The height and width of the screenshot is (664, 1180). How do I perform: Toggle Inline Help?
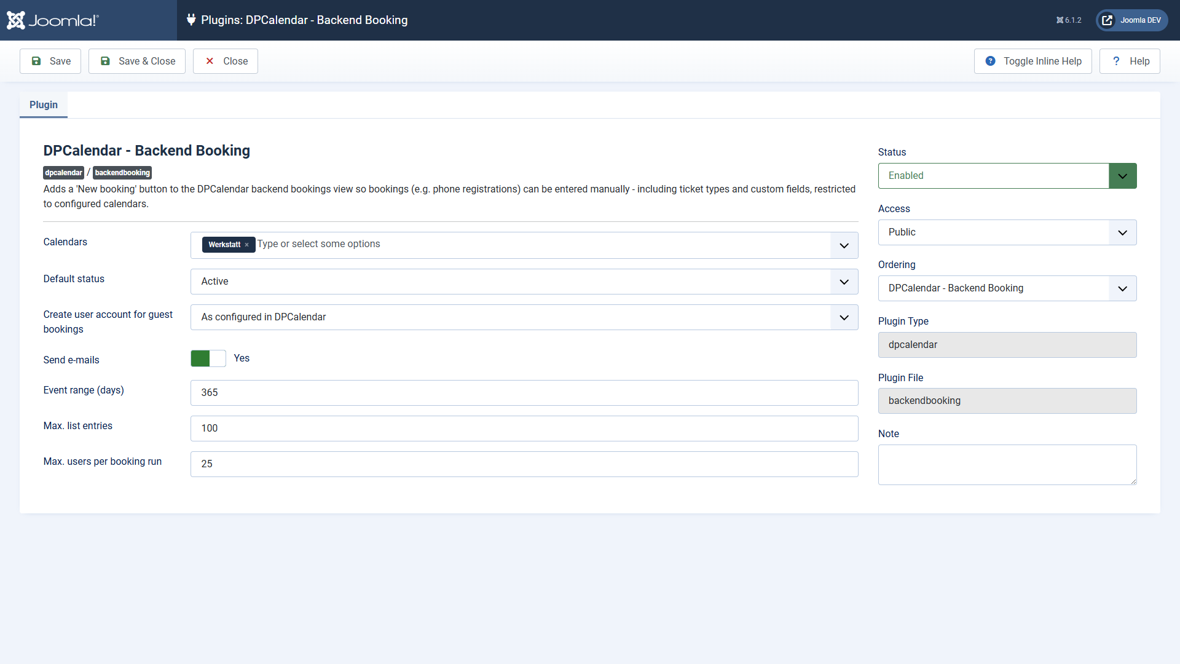pyautogui.click(x=1032, y=61)
